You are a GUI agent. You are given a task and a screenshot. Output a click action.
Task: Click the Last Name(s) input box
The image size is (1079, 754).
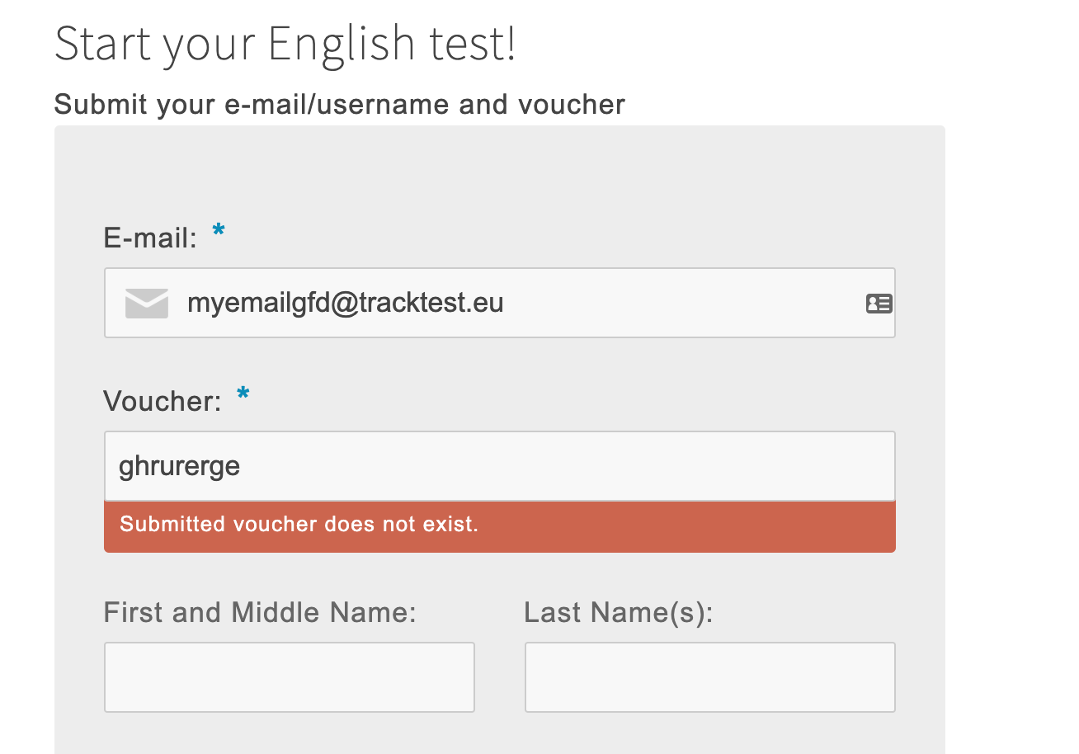tap(709, 677)
